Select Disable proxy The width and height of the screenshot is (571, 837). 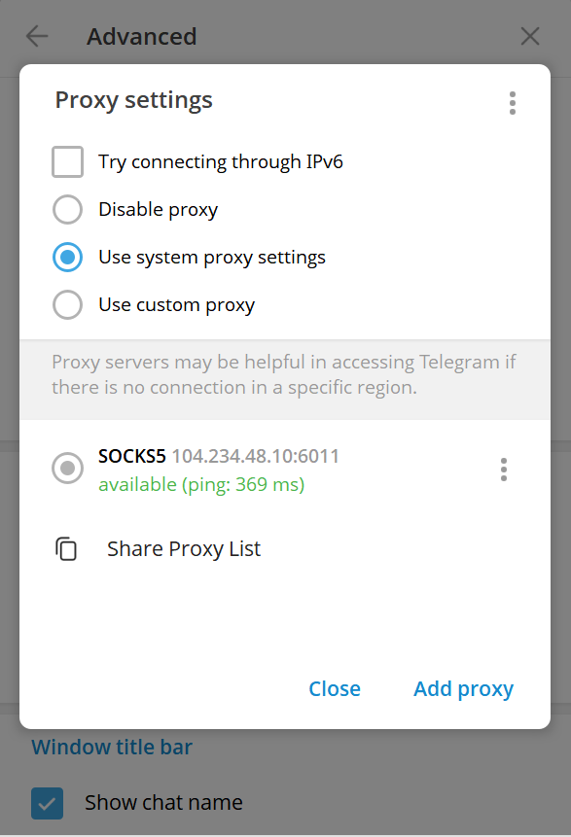68,209
